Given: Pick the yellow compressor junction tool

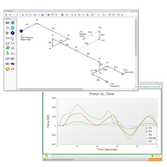Looking at the screenshot, I should pos(7,69).
